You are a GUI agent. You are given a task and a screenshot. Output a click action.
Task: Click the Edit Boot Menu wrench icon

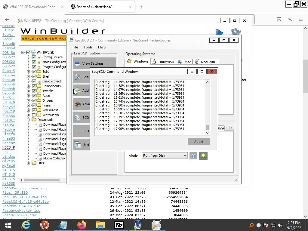pos(77,77)
